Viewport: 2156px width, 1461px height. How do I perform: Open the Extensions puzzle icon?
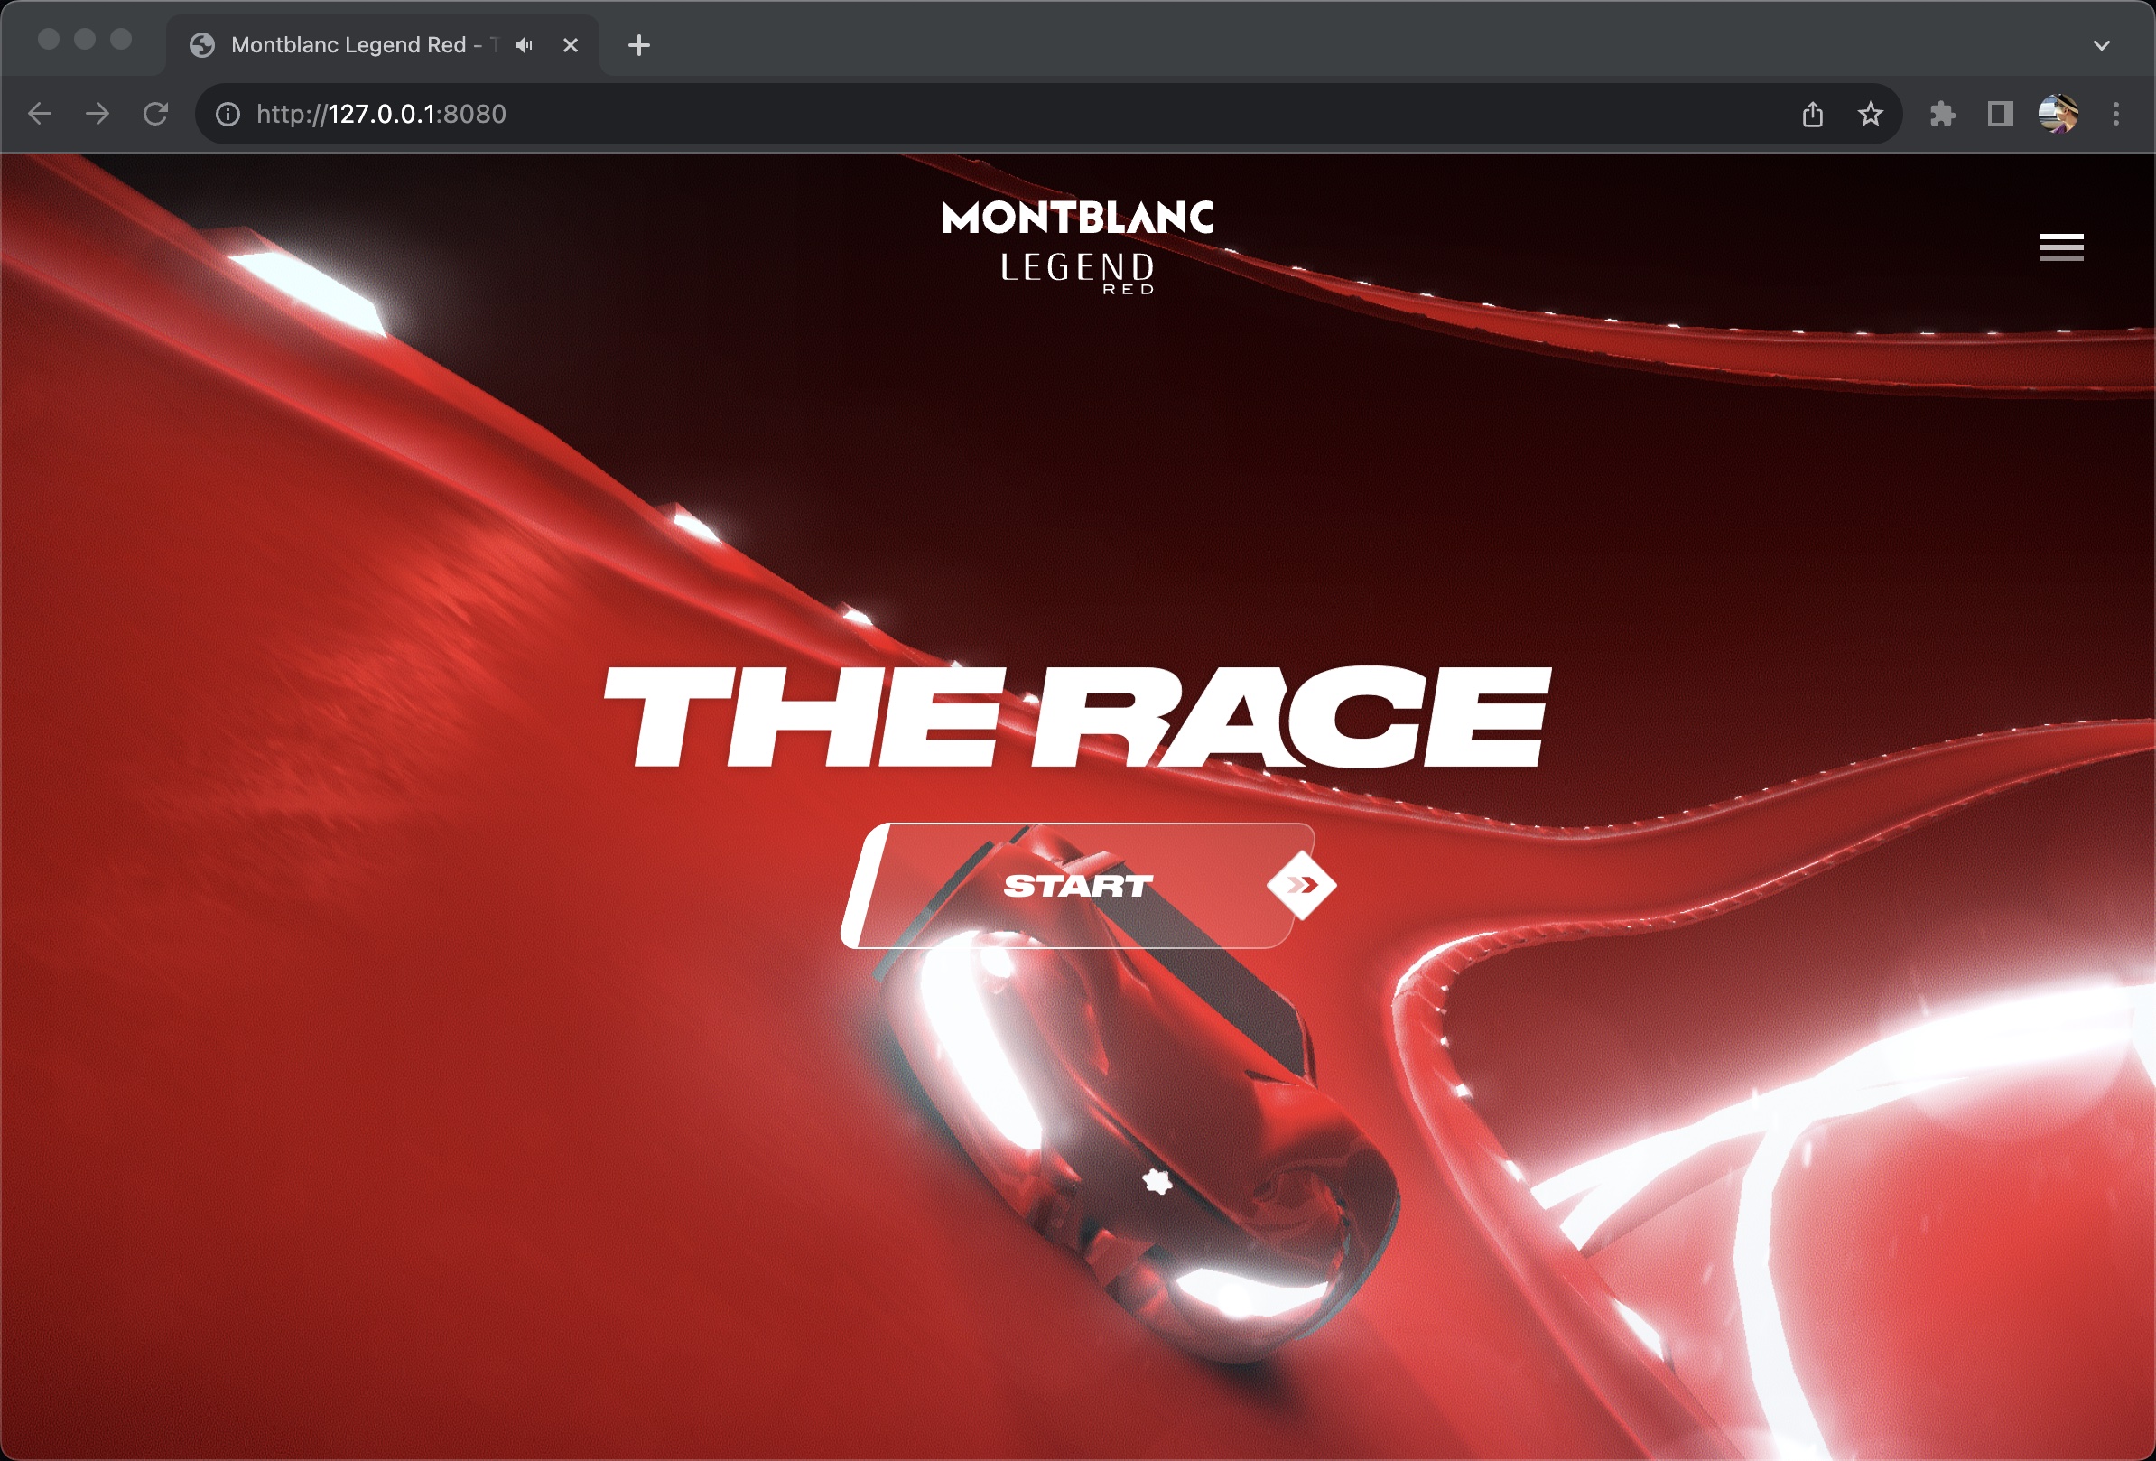pyautogui.click(x=1942, y=114)
